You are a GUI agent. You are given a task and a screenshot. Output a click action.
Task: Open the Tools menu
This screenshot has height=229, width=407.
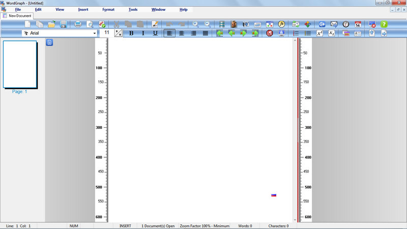[133, 9]
